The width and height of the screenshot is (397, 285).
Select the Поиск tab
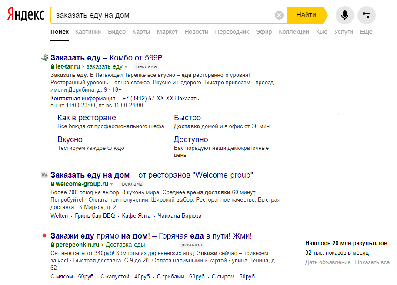[60, 32]
